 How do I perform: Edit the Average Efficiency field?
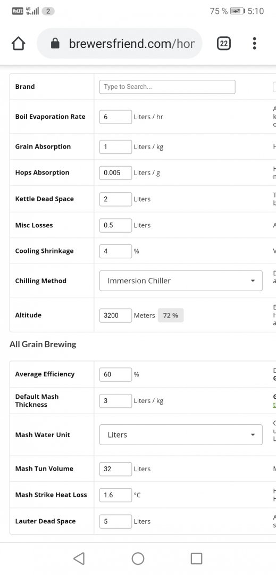click(115, 374)
